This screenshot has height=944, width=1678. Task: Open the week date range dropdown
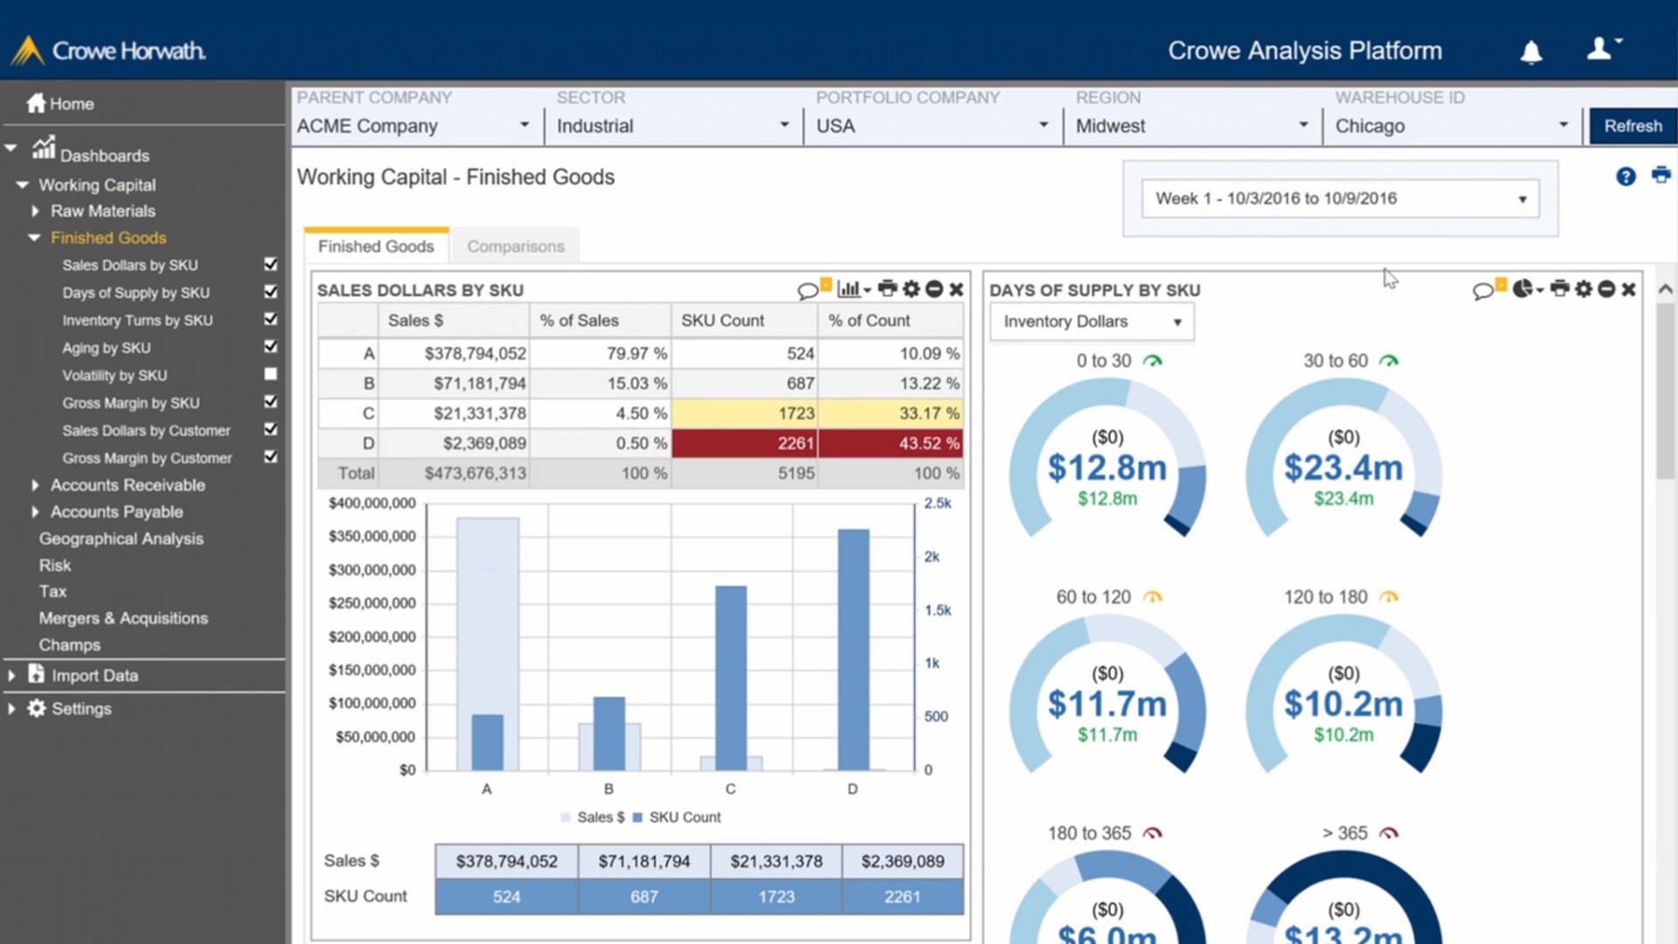(1340, 199)
